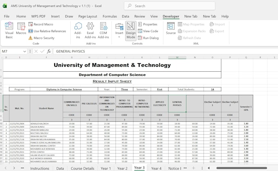The height and width of the screenshot is (171, 278).
Task: Open the Add-ins manager
Action: pyautogui.click(x=78, y=30)
